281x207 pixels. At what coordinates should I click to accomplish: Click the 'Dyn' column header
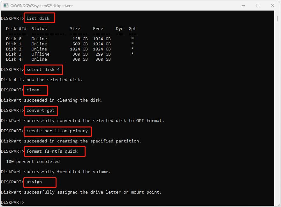119,29
